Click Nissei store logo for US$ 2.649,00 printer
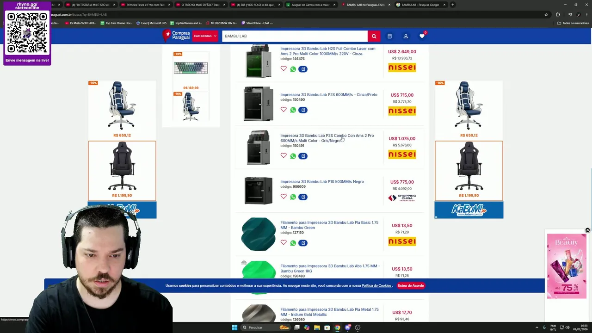592x333 pixels. 402,68
